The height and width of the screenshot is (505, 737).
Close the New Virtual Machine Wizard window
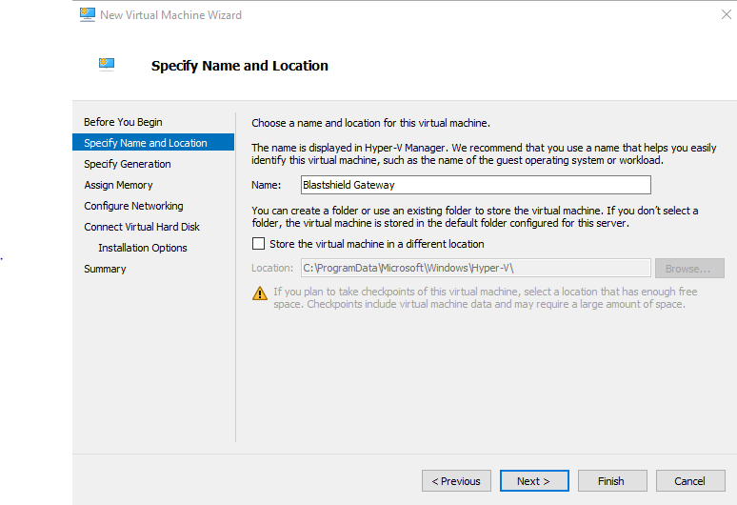(x=727, y=14)
